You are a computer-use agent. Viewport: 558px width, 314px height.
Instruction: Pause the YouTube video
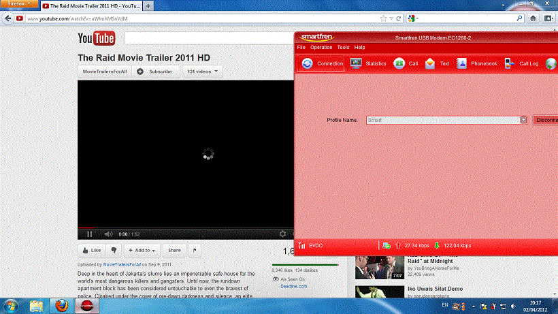point(90,234)
